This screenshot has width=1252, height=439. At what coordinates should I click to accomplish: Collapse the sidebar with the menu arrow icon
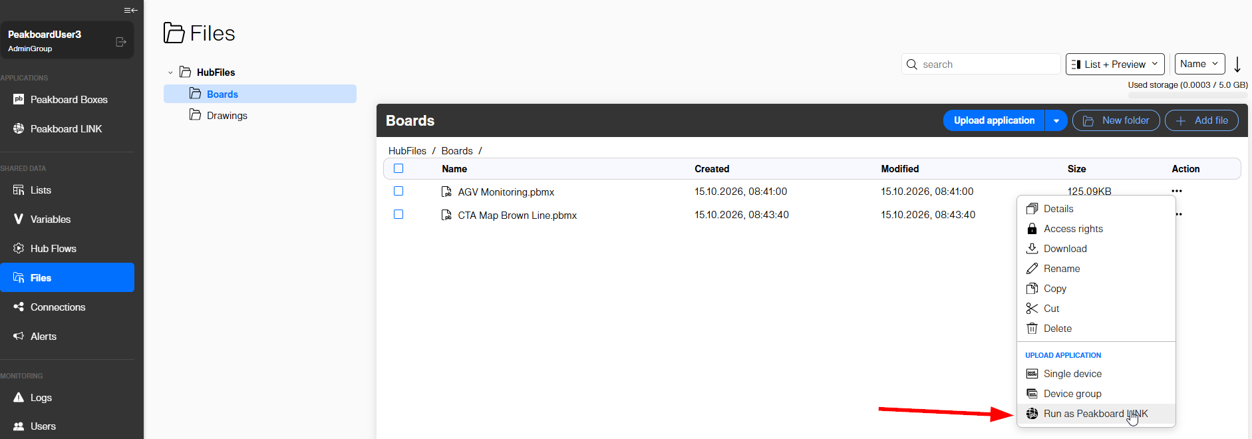click(x=130, y=10)
